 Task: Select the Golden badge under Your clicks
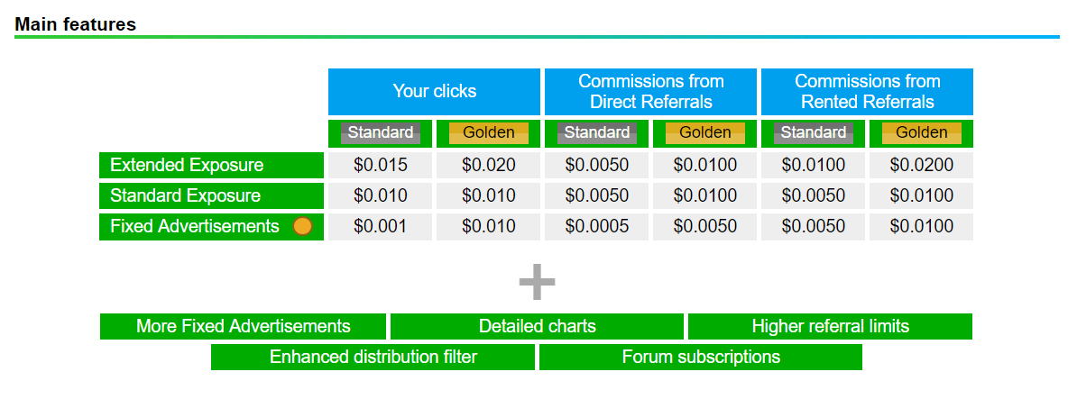pos(488,133)
